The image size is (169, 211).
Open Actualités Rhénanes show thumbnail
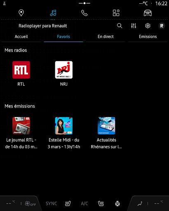pos(106,126)
